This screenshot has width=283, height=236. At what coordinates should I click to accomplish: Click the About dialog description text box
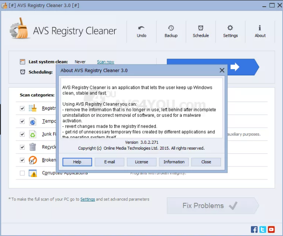click(142, 108)
